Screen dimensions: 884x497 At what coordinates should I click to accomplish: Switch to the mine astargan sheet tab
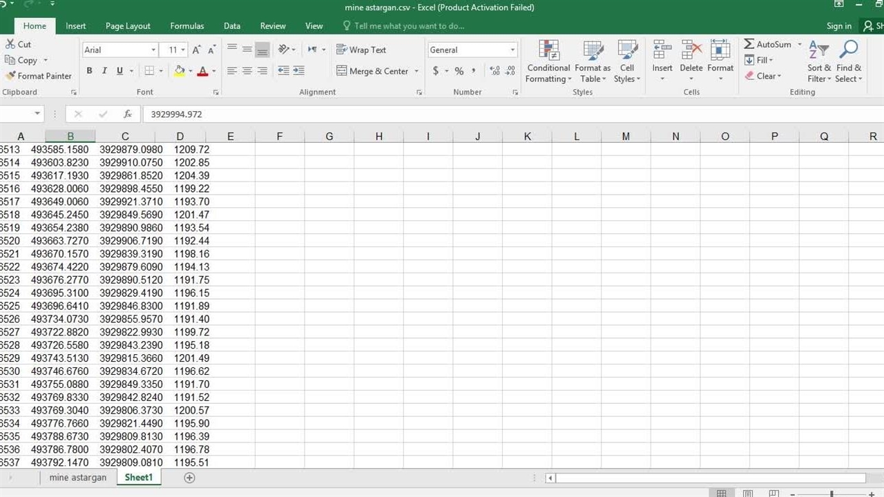(78, 478)
